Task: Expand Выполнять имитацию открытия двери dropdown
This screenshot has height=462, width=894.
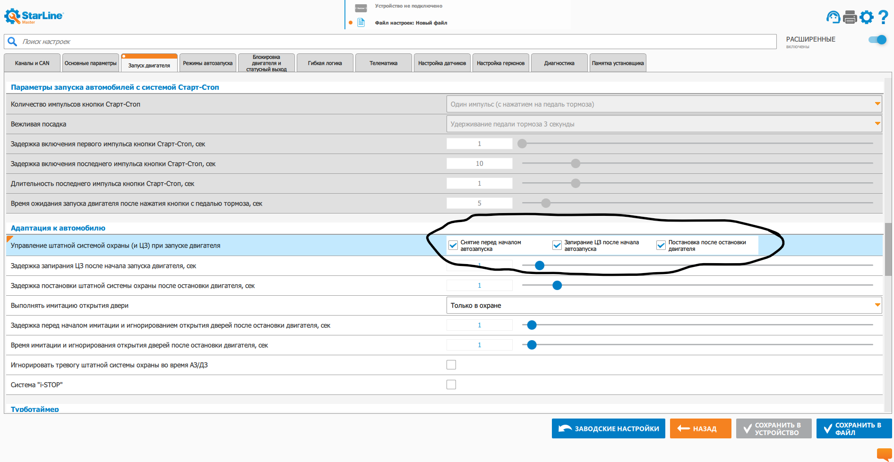Action: click(x=664, y=305)
